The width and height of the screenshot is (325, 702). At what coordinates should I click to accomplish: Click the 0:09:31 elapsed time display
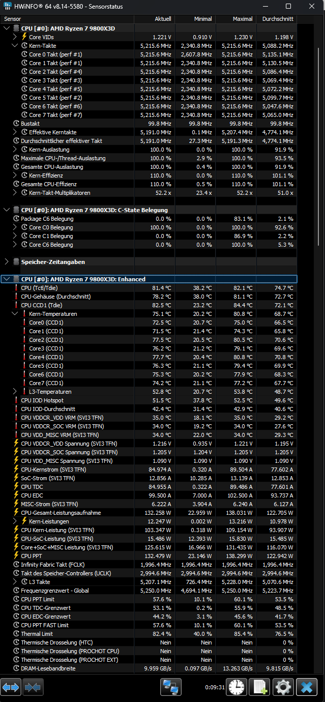214,687
